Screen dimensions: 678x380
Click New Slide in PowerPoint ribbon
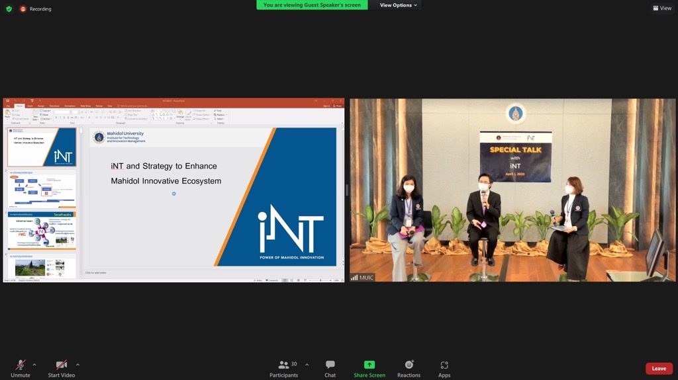tap(36, 115)
